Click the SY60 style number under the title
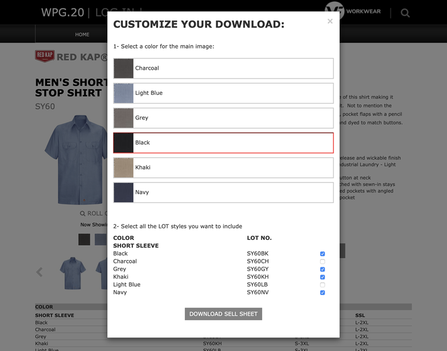Viewport: 447px width, 351px height. coord(45,107)
